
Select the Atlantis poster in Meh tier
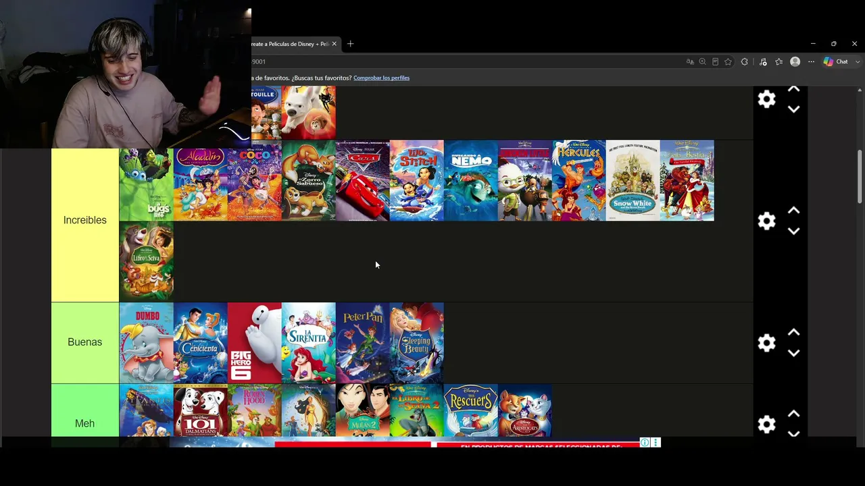click(x=146, y=410)
